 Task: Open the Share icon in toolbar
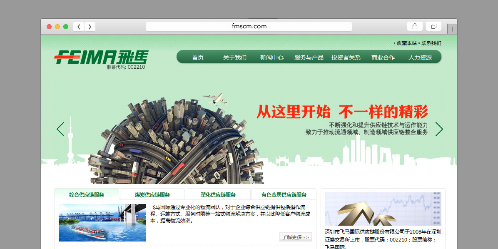pos(415,26)
